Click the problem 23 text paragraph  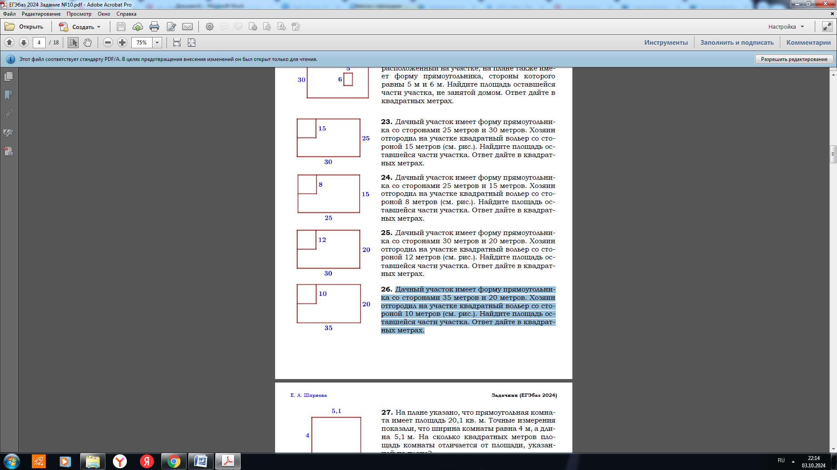(x=468, y=142)
